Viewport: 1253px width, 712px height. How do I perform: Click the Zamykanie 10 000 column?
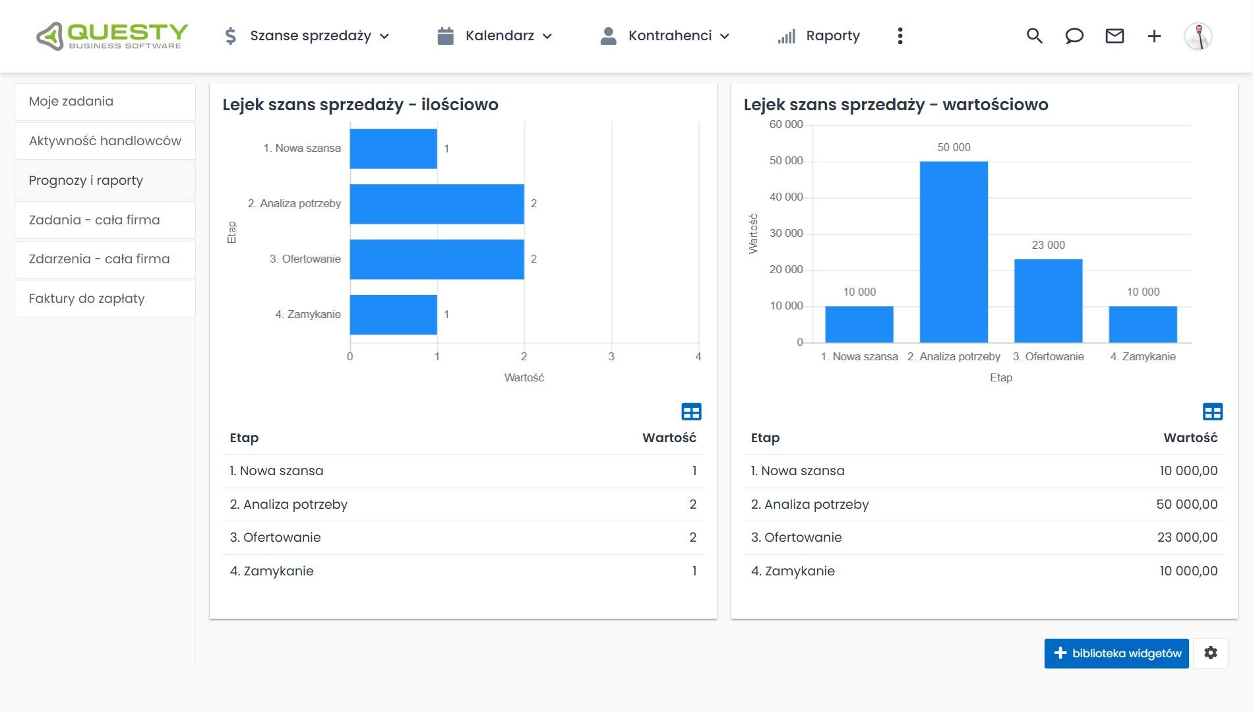pos(1143,325)
